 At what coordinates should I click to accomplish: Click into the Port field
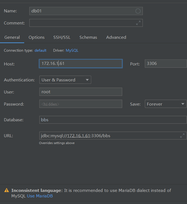point(166,64)
